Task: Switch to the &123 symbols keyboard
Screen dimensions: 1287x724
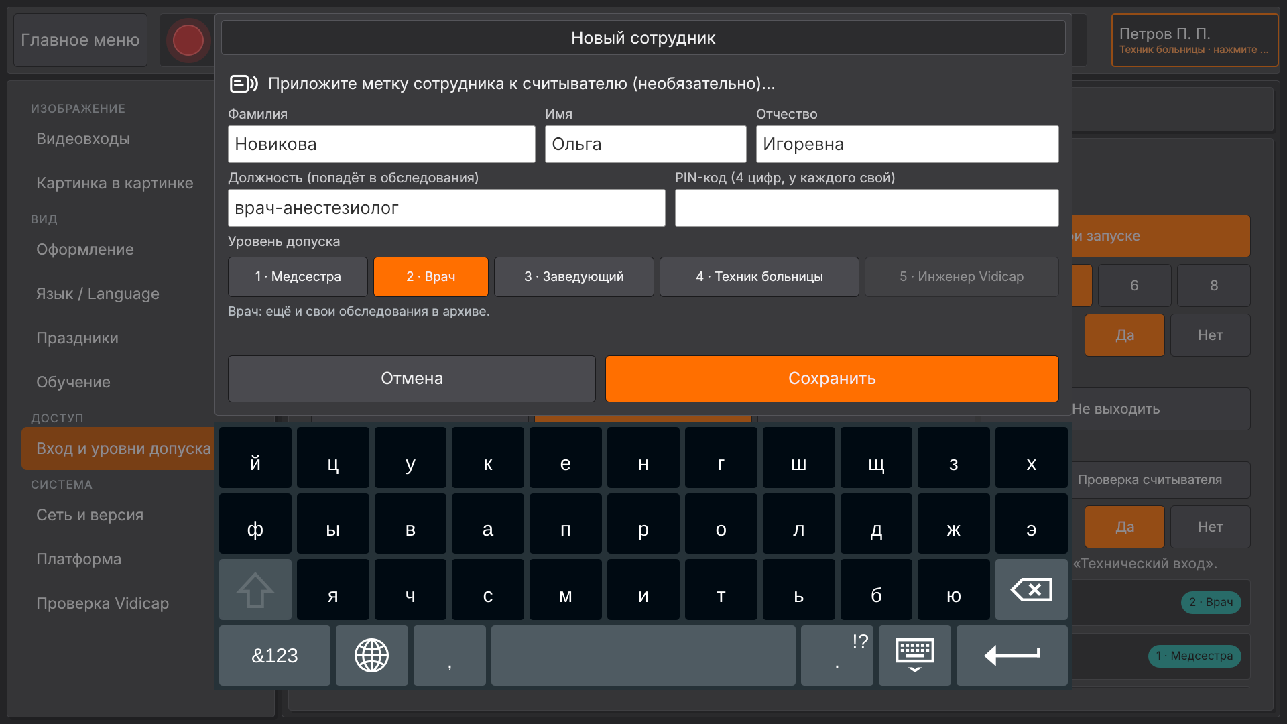Action: pos(275,656)
